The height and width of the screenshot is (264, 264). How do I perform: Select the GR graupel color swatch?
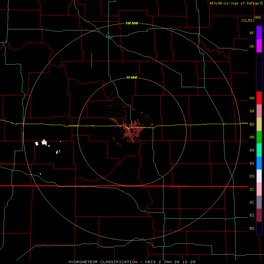[259, 111]
